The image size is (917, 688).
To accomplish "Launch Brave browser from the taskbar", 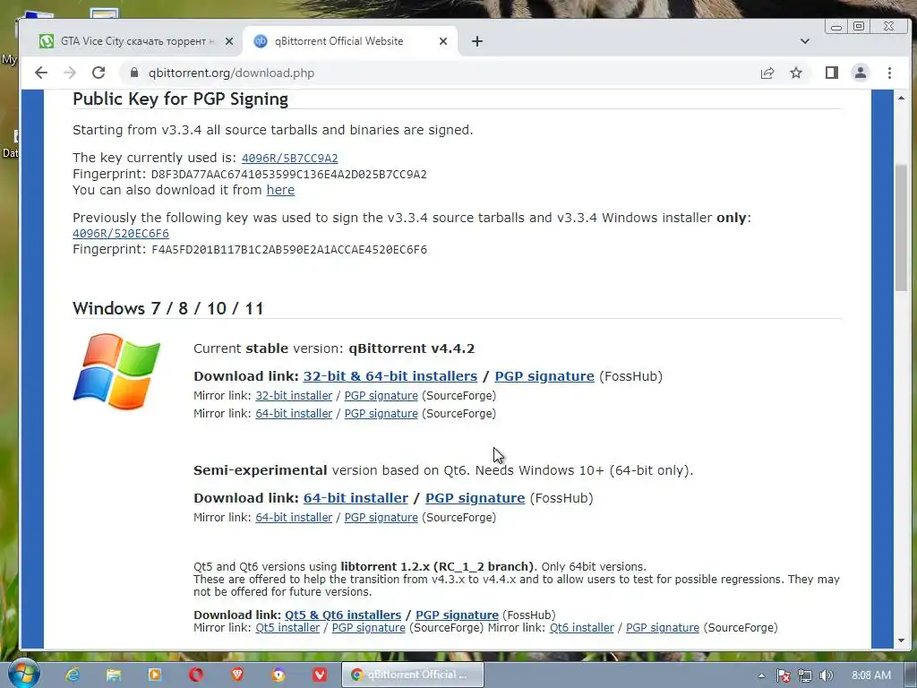I will tap(237, 675).
